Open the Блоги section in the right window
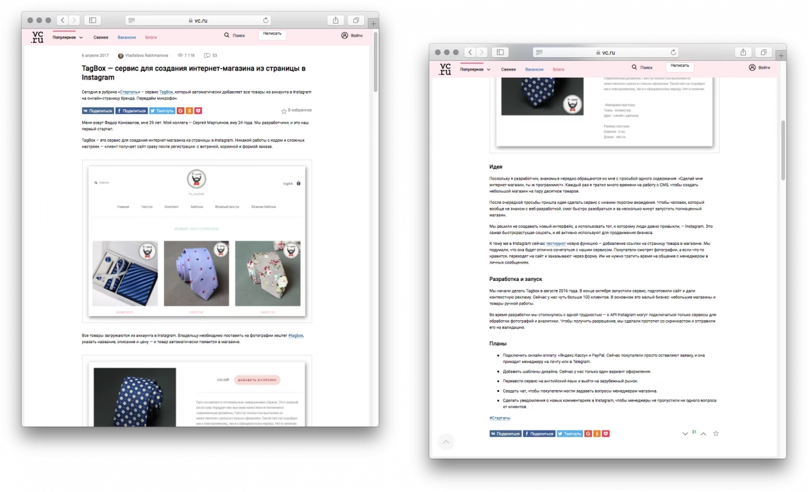 pos(558,69)
